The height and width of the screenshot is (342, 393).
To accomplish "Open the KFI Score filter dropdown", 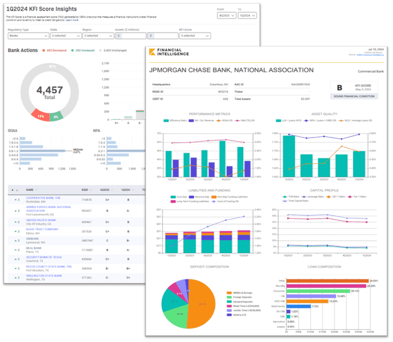I will tap(195, 36).
